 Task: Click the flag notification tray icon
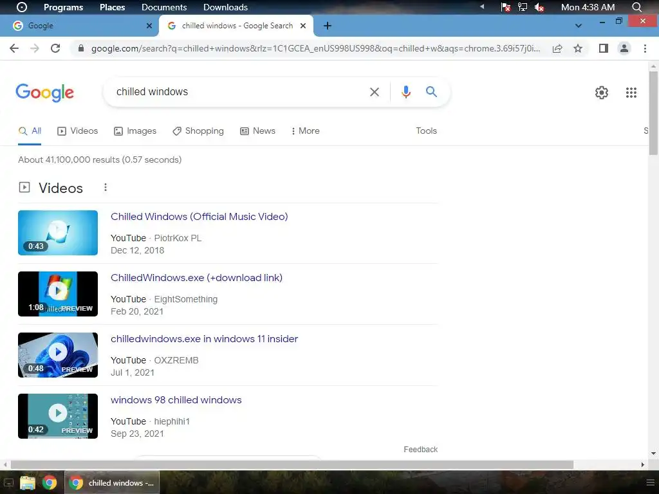pyautogui.click(x=506, y=7)
